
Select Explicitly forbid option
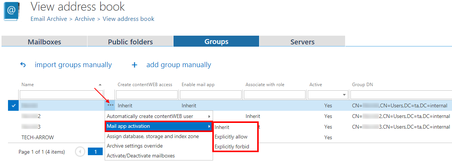tap(232, 146)
